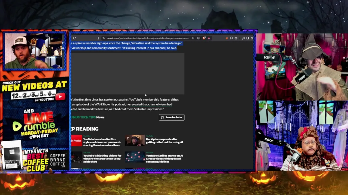The height and width of the screenshot is (195, 348).
Task: Click the YouTube Premium red thumbnail
Action: pos(76,141)
